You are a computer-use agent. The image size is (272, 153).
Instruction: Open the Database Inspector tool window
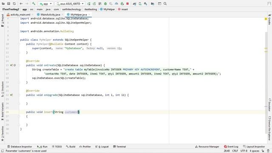[20, 147]
